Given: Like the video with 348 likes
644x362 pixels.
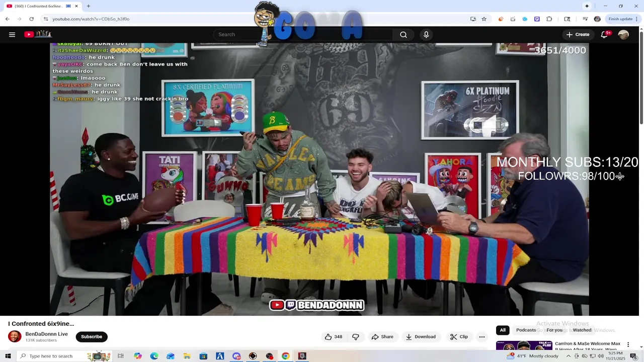Looking at the screenshot, I should (x=333, y=337).
